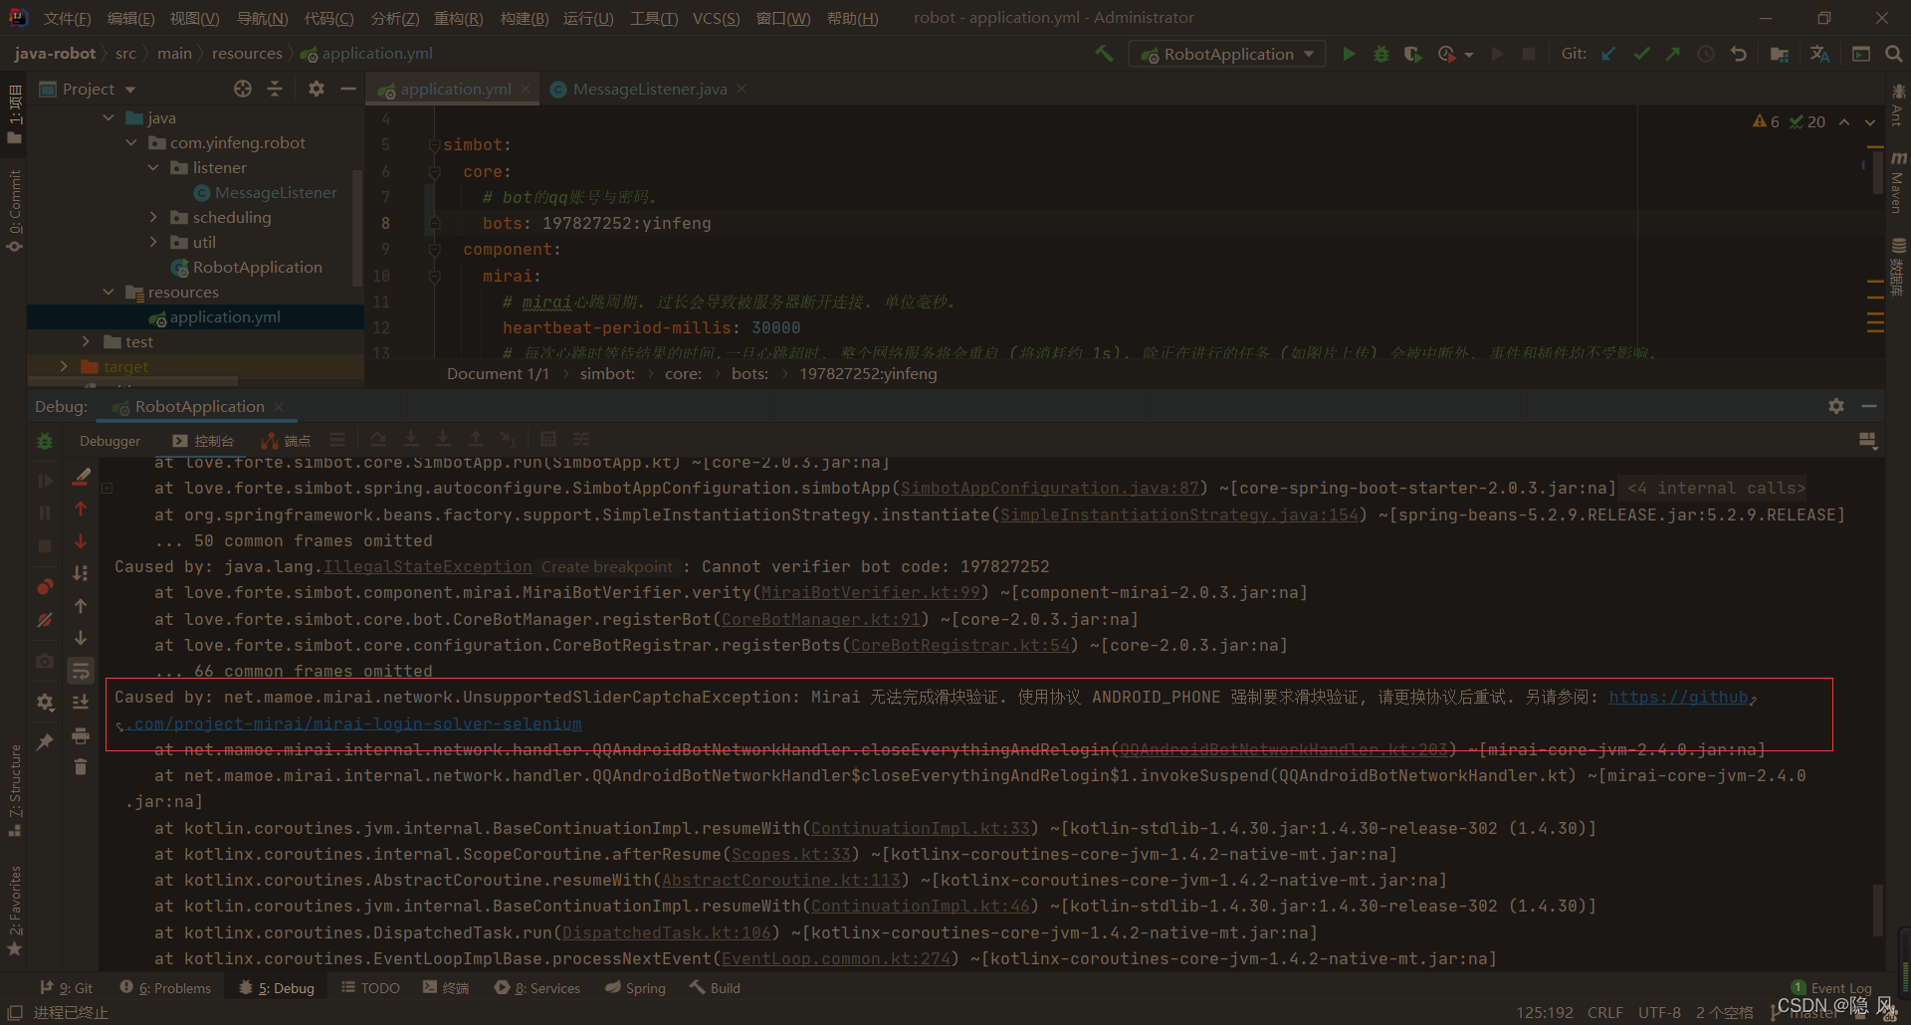The image size is (1911, 1025).
Task: Open Scopes.kt:33 link
Action: [x=790, y=854]
